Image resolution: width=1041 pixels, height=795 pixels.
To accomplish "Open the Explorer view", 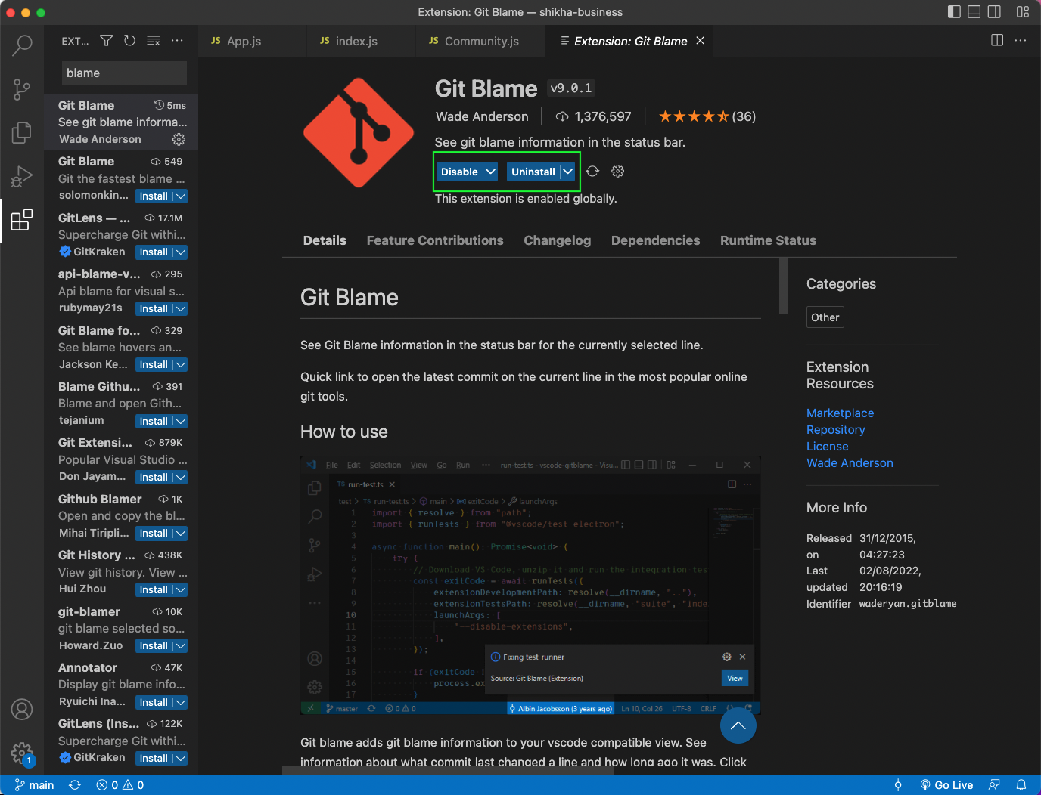I will pyautogui.click(x=21, y=132).
